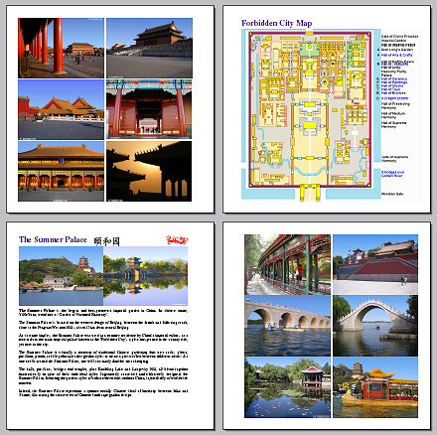Image resolution: width=437 pixels, height=435 pixels.
Task: Click The Summer Palace heading
Action: (x=53, y=239)
